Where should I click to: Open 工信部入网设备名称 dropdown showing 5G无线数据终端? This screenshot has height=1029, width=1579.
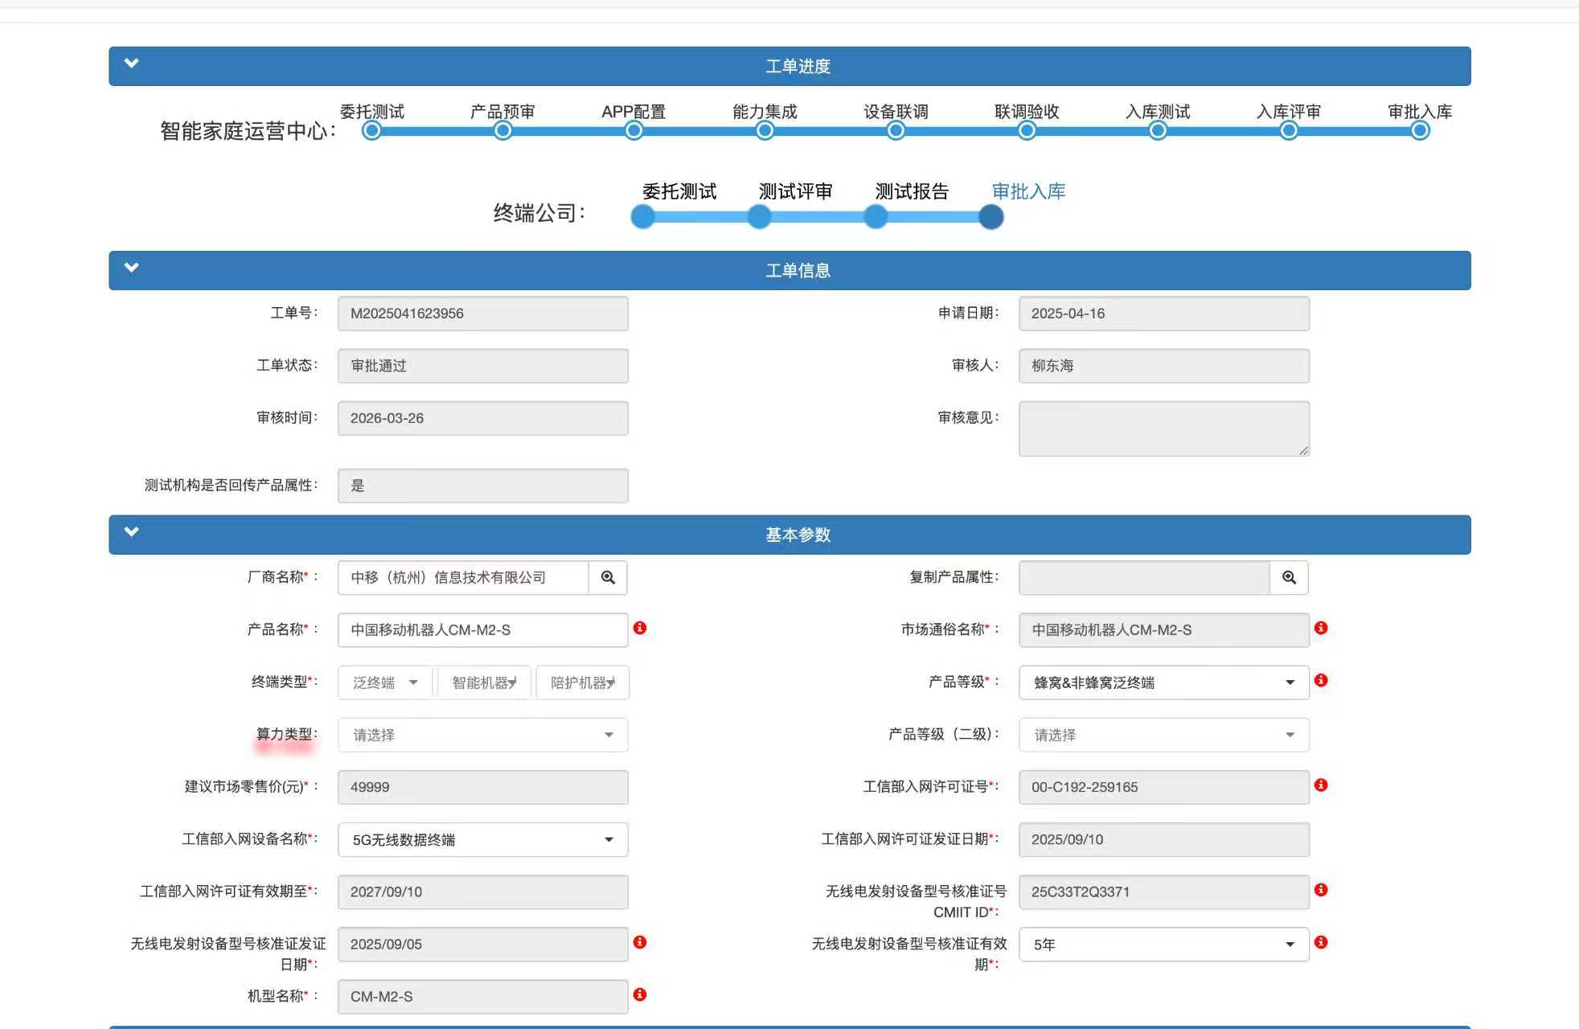point(483,839)
